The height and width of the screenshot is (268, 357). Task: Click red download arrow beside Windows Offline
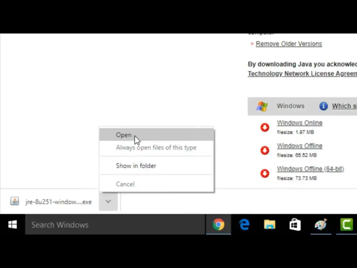(x=265, y=150)
